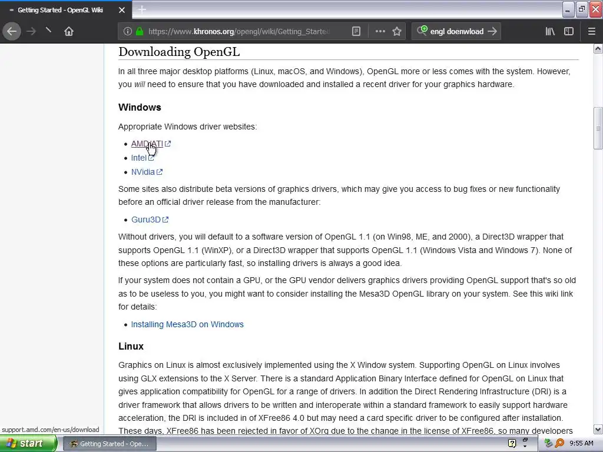Image resolution: width=603 pixels, height=452 pixels.
Task: Minimize the Firefox window
Action: tap(568, 10)
